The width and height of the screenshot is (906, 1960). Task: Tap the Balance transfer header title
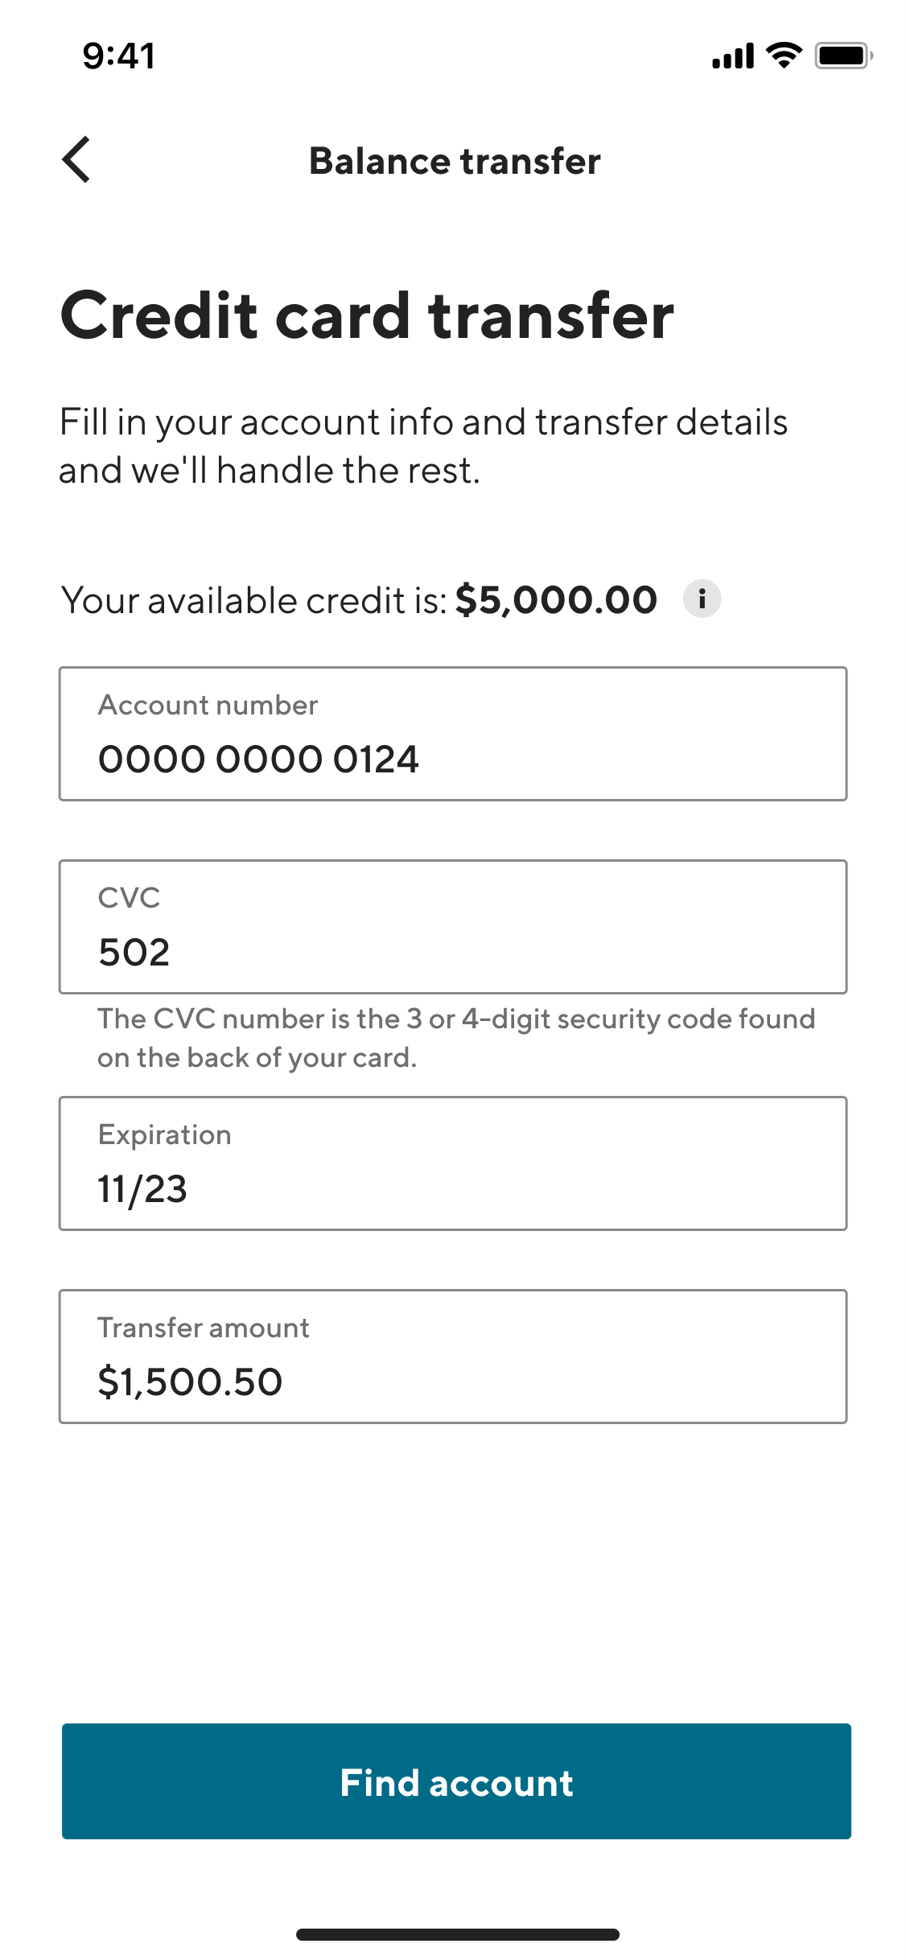455,161
